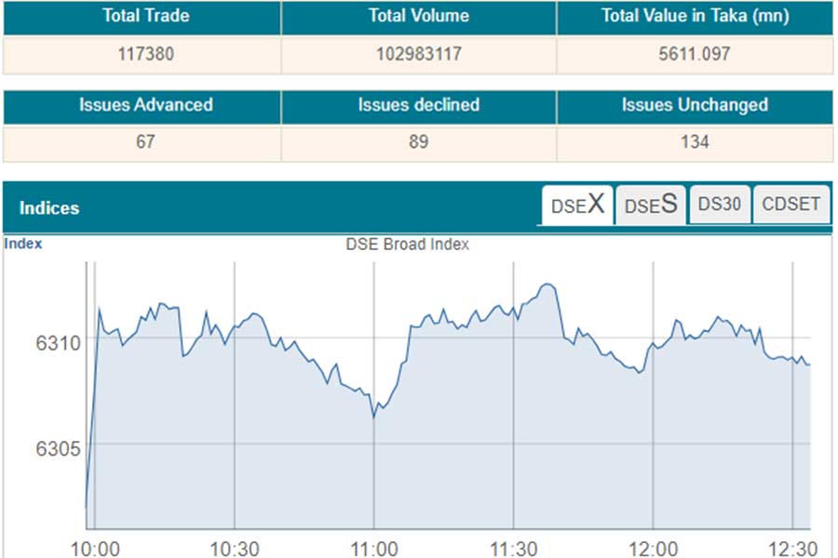
Task: Select the total volume figure 102983117
Action: (x=418, y=55)
